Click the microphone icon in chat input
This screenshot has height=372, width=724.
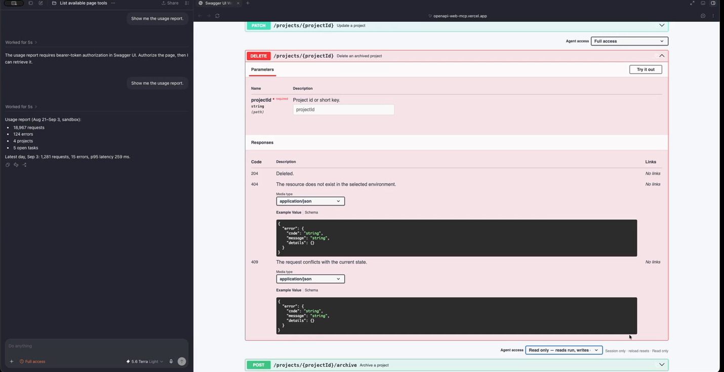pos(171,361)
